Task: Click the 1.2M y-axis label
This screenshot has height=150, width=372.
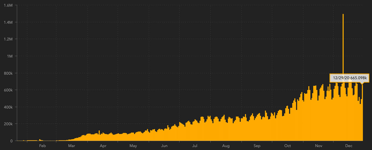Action: pyautogui.click(x=8, y=39)
